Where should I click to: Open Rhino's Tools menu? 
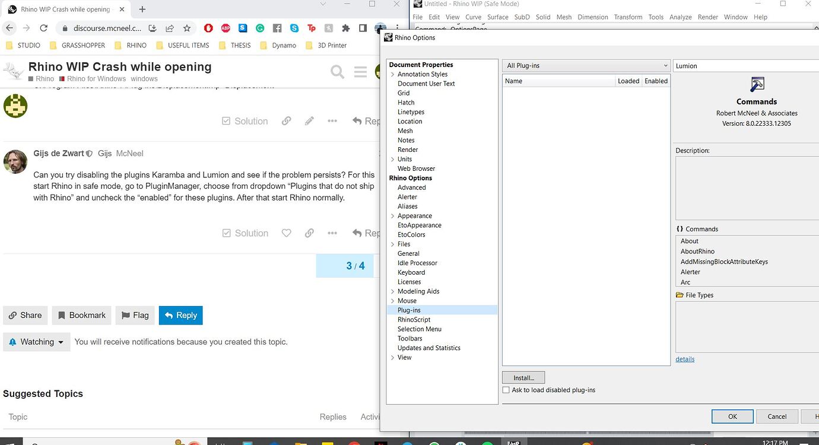click(x=655, y=17)
